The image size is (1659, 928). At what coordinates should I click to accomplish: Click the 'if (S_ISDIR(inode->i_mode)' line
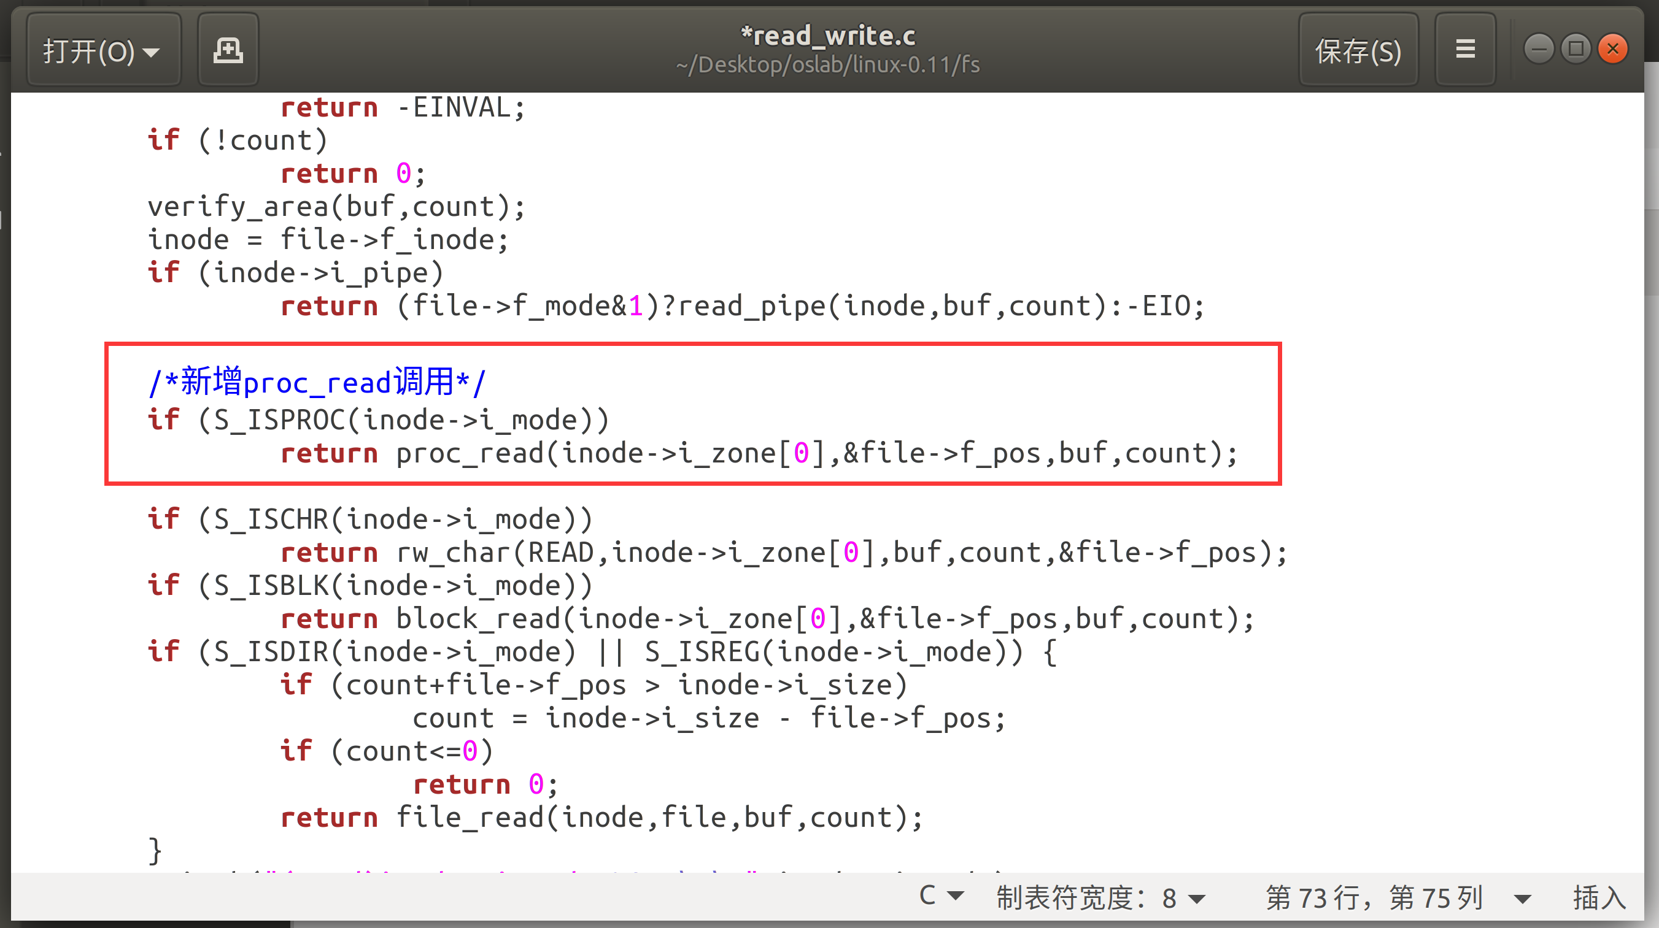[602, 652]
